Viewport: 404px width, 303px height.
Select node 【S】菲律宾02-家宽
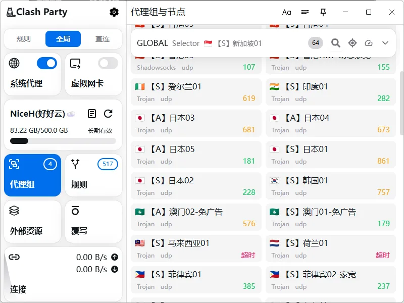pos(331,280)
